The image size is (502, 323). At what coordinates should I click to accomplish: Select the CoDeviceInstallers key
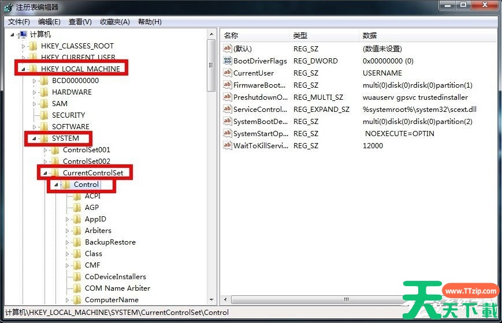coord(116,277)
